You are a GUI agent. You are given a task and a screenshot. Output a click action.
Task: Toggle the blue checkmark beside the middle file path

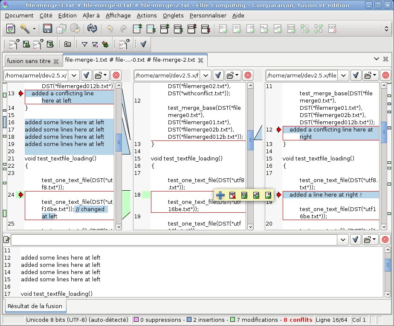point(218,75)
